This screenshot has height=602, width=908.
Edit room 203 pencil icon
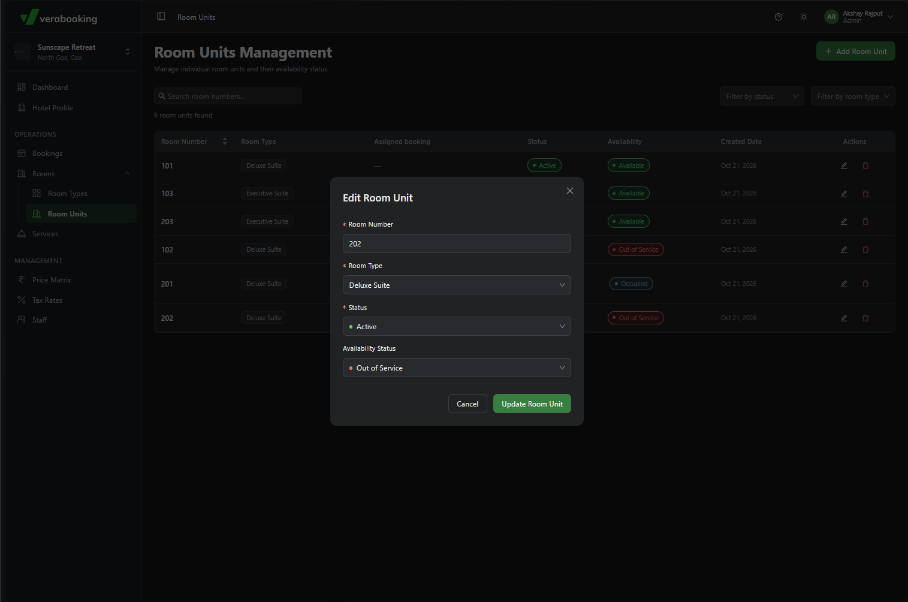pyautogui.click(x=844, y=221)
